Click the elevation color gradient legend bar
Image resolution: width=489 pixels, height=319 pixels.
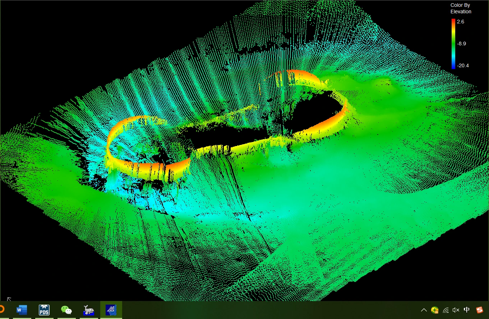pos(453,44)
